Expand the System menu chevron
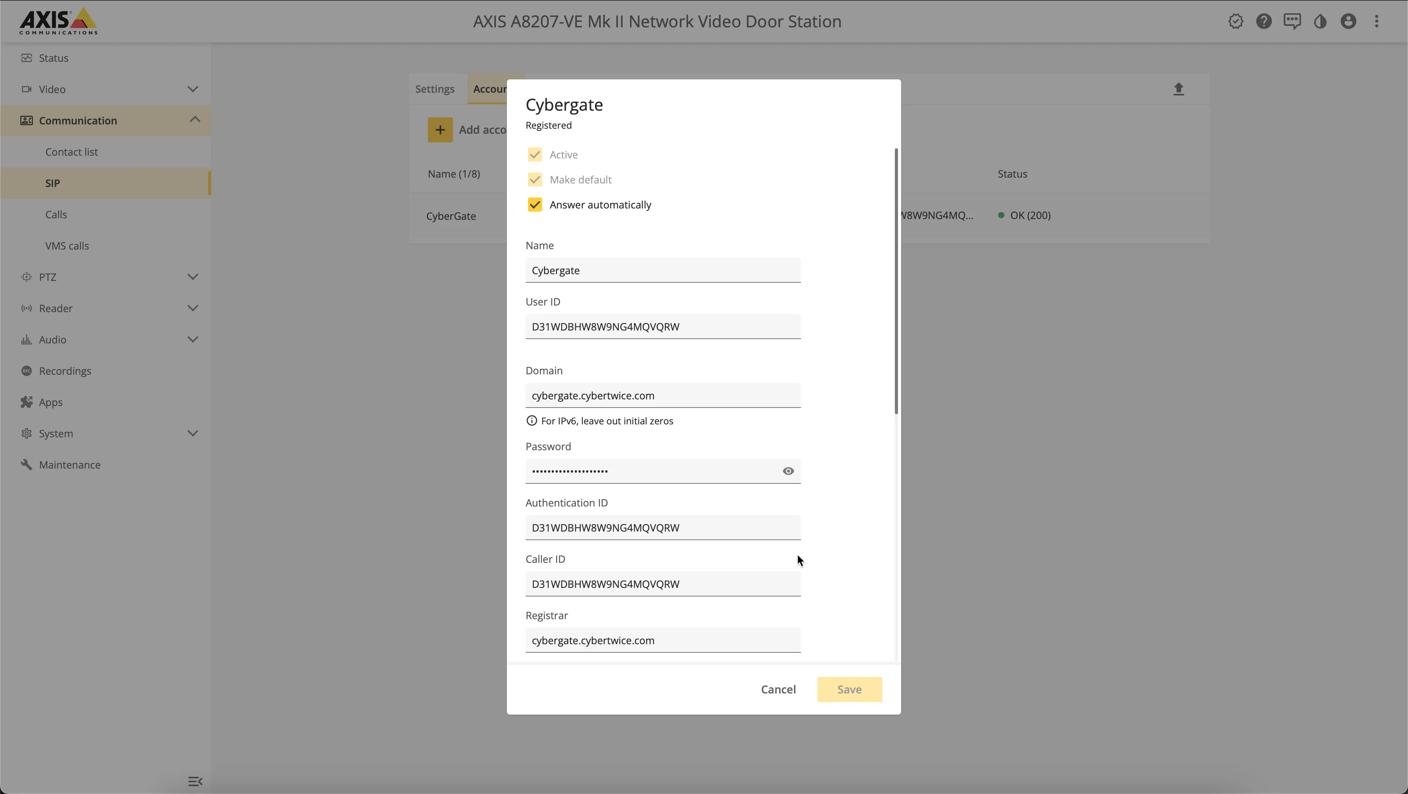 pos(193,433)
